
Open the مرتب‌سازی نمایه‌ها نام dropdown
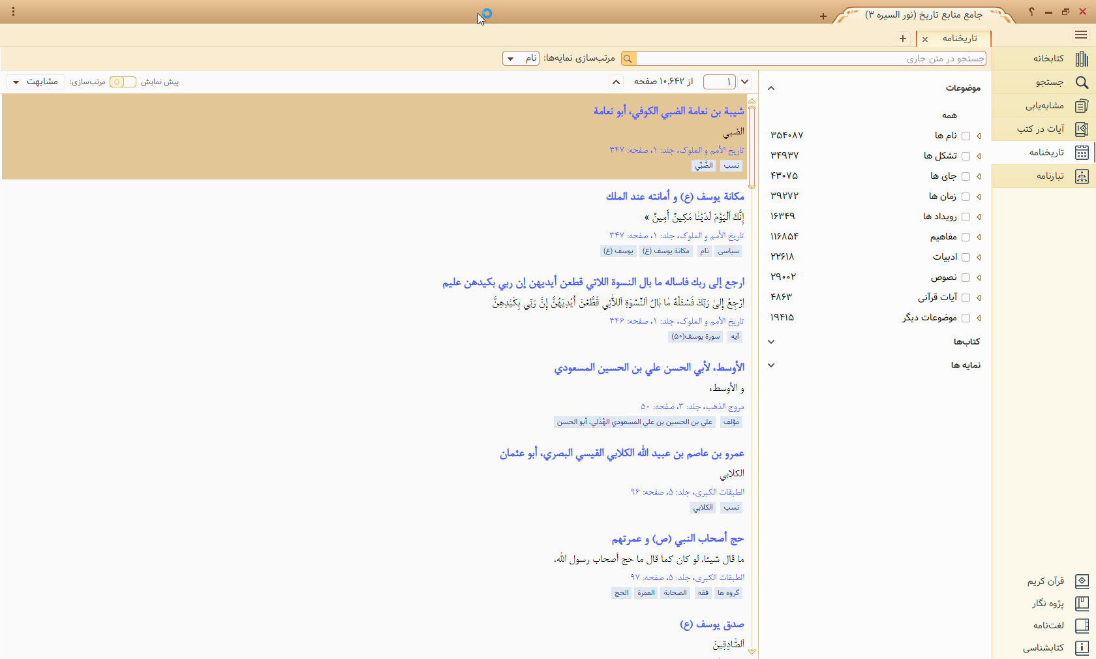pyautogui.click(x=521, y=59)
